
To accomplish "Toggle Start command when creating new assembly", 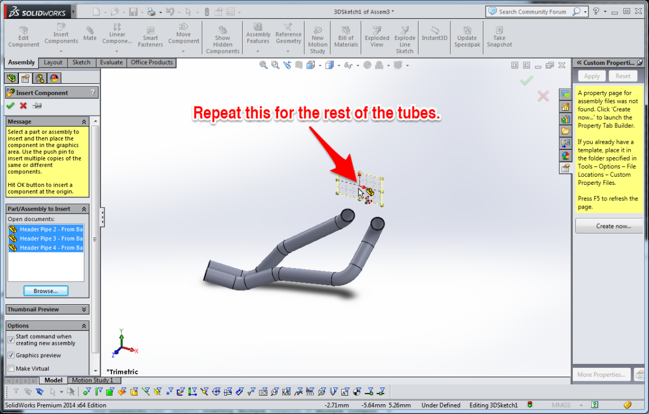I will point(11,339).
